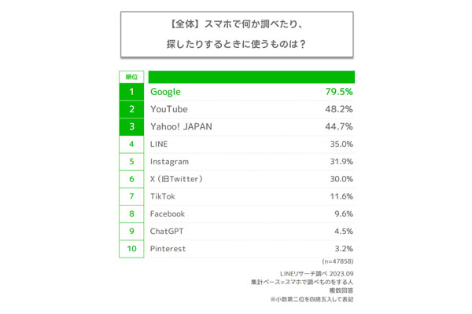Click the rank 10 number box
Screen dimensions: 472x314
pyautogui.click(x=131, y=247)
